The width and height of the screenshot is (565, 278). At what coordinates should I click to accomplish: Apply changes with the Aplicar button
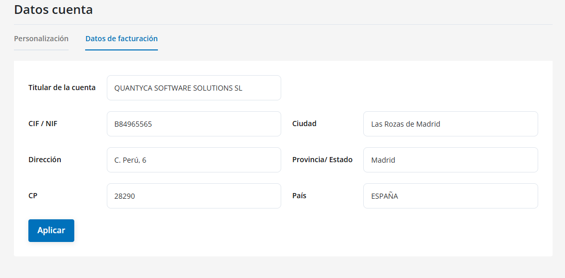tap(51, 231)
